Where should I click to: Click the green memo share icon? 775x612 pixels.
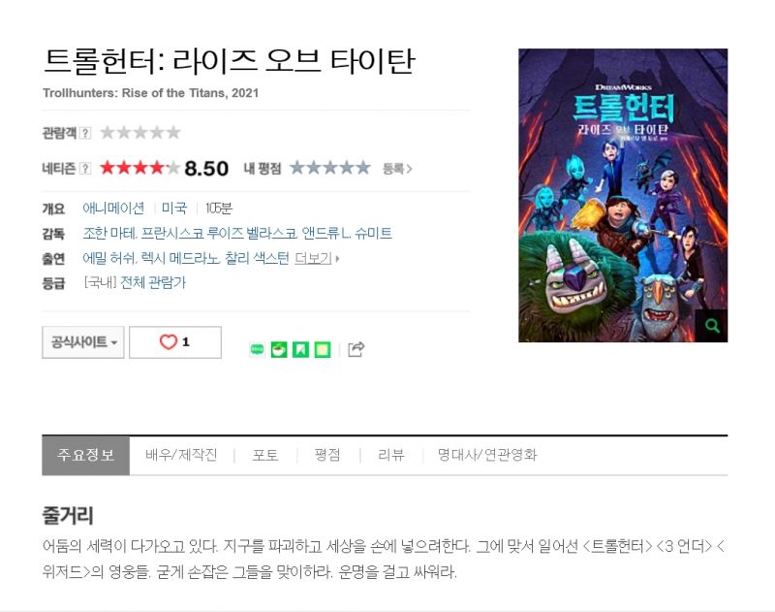pos(323,350)
